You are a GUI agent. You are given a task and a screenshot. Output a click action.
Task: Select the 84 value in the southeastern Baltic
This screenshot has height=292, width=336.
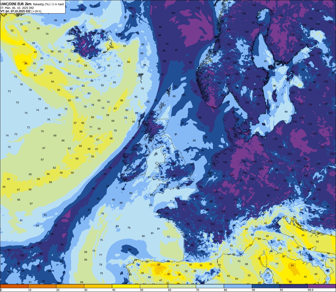[x=286, y=112]
